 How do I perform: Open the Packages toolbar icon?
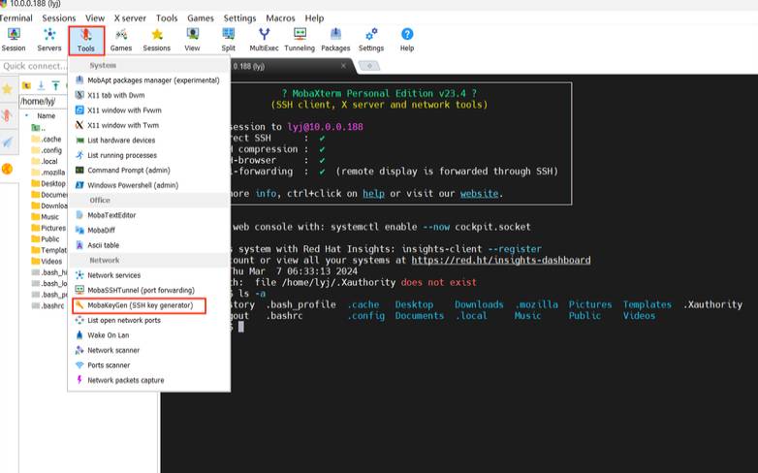pyautogui.click(x=335, y=40)
